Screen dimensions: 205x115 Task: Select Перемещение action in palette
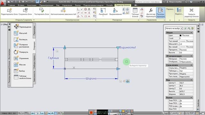(x=22, y=27)
